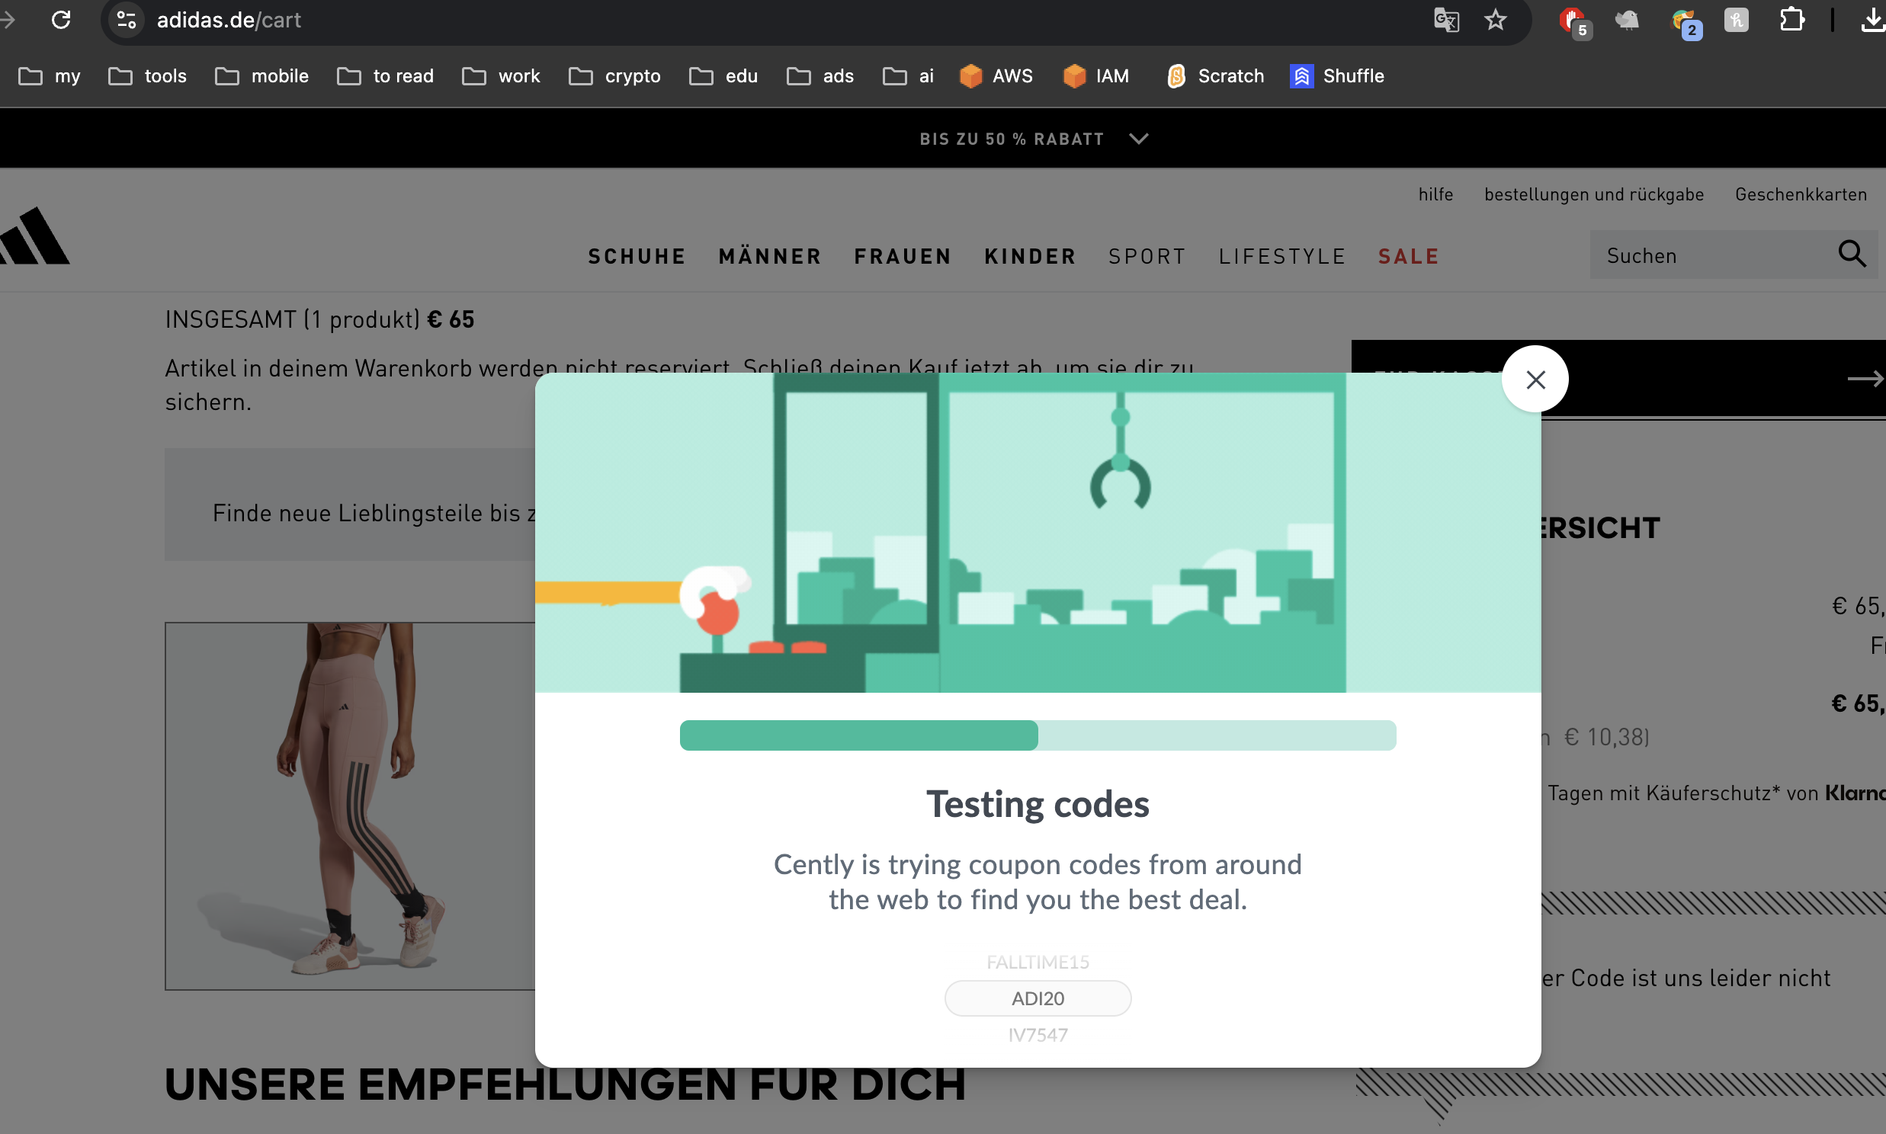Click Hilfe link in top navigation
Image resolution: width=1886 pixels, height=1134 pixels.
click(1435, 195)
